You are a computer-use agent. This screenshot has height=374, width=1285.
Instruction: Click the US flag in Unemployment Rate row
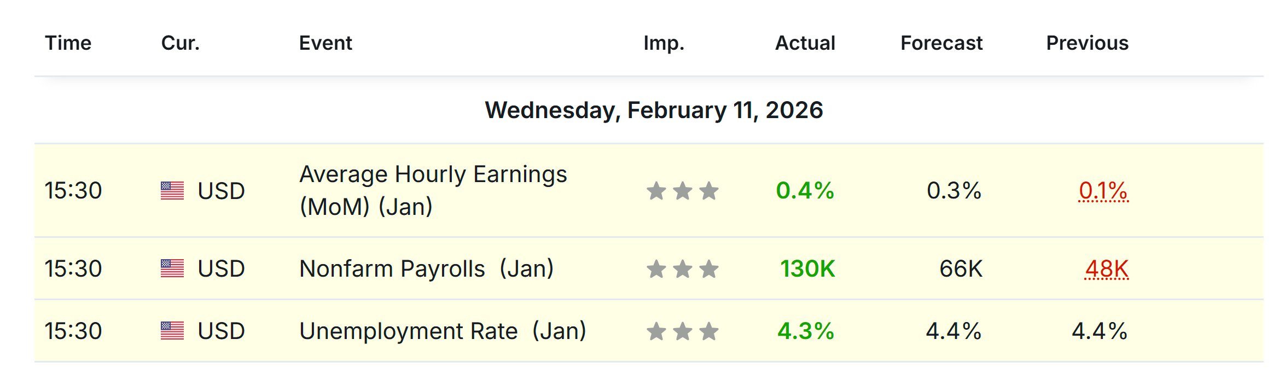[x=172, y=331]
